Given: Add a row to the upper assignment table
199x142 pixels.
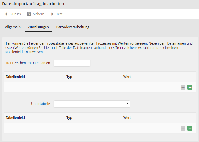Looking at the screenshot, I should point(190,87).
